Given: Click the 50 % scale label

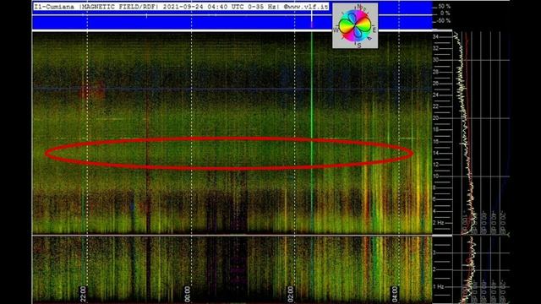Looking at the screenshot, I should point(445,6).
